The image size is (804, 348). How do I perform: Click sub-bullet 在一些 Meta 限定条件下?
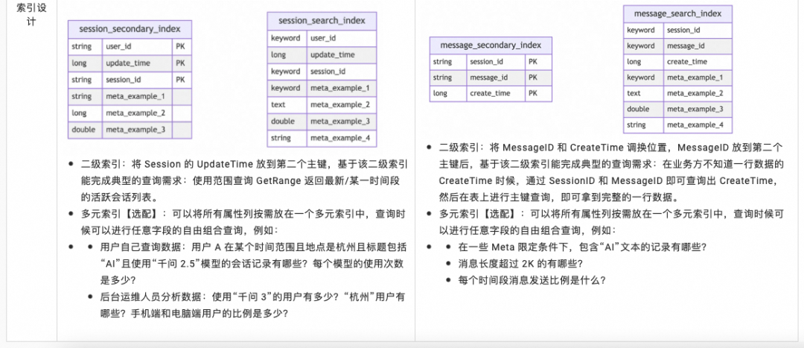click(583, 247)
